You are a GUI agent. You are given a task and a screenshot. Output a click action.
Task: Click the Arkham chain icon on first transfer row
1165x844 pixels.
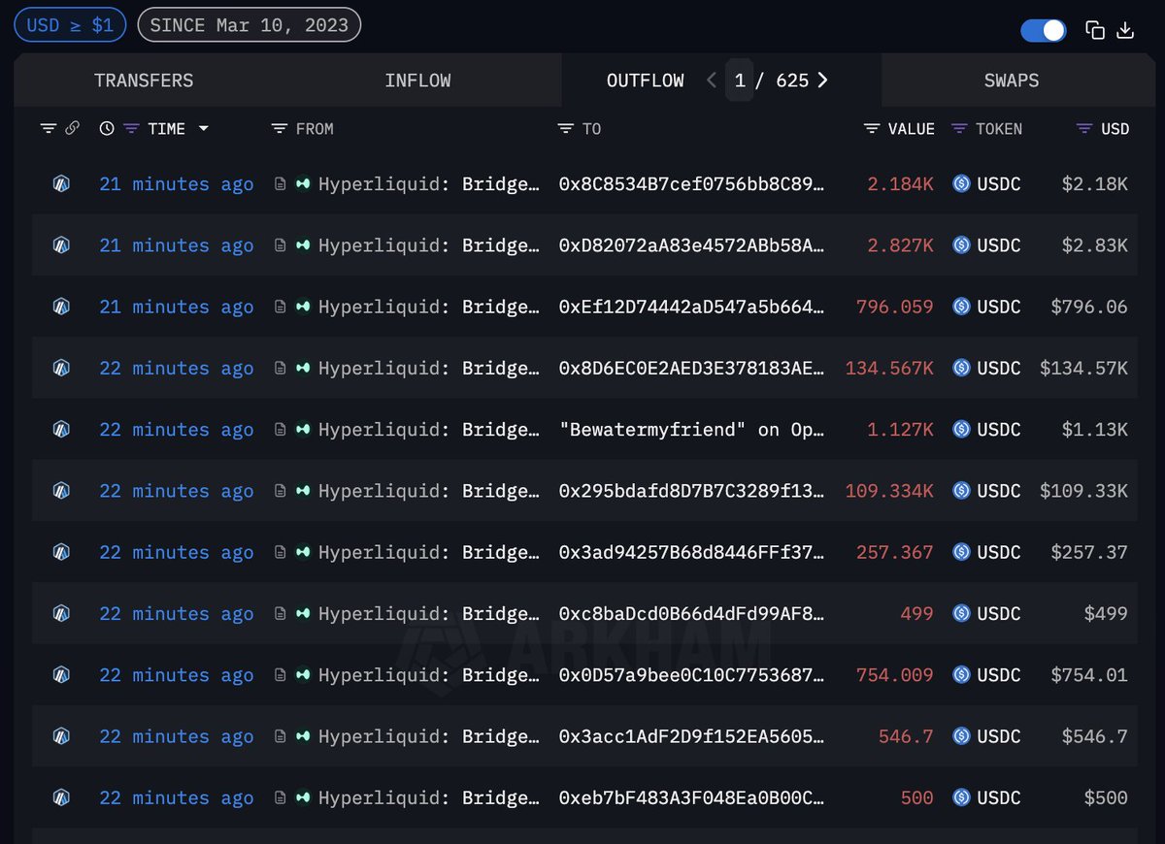(x=60, y=183)
